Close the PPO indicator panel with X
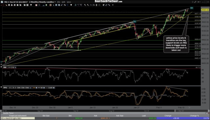Screen dimensions: 210x120 coord(1,87)
